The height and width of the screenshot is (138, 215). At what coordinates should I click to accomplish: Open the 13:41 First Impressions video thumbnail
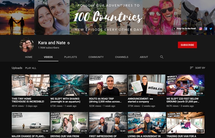108,123
